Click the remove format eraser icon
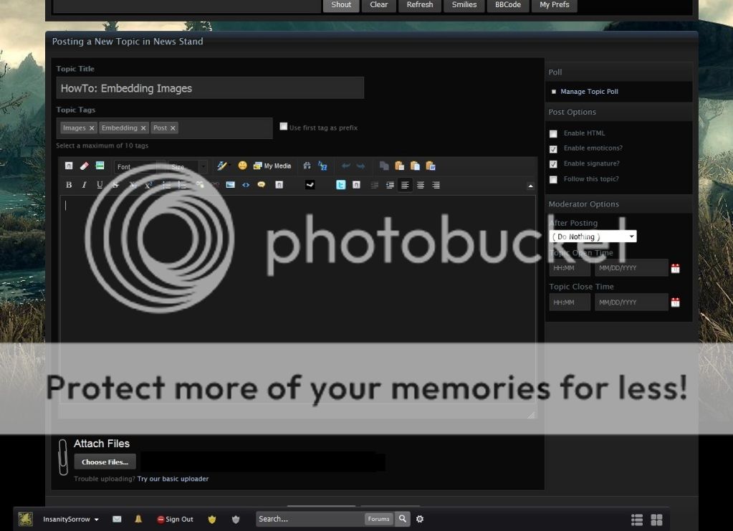733x531 pixels. point(84,166)
